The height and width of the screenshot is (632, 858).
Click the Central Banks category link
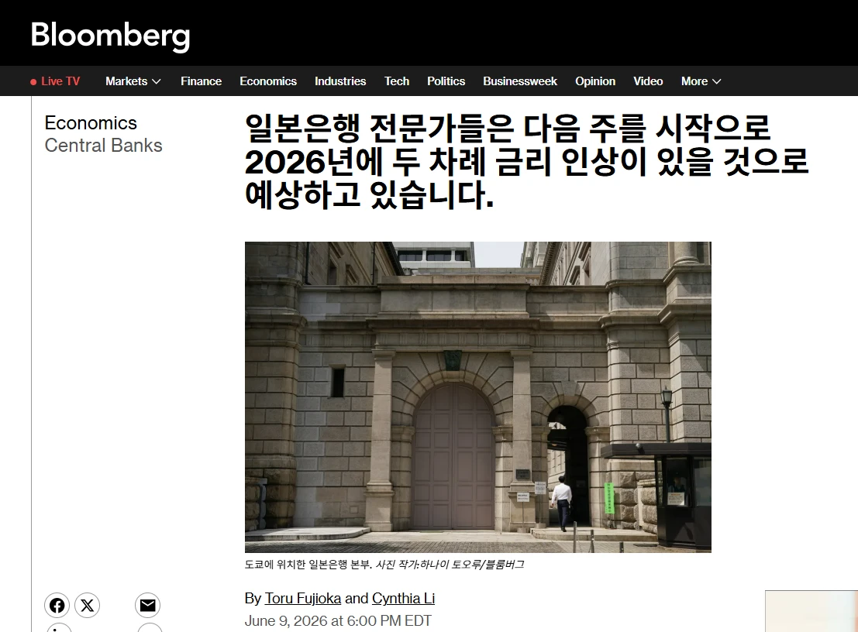coord(103,146)
